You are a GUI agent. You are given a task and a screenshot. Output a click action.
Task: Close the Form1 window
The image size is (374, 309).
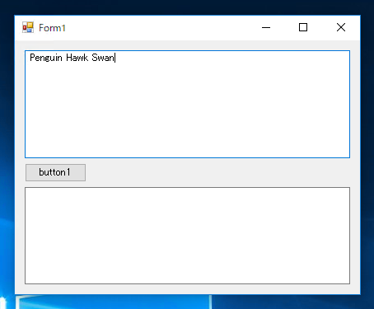click(341, 27)
